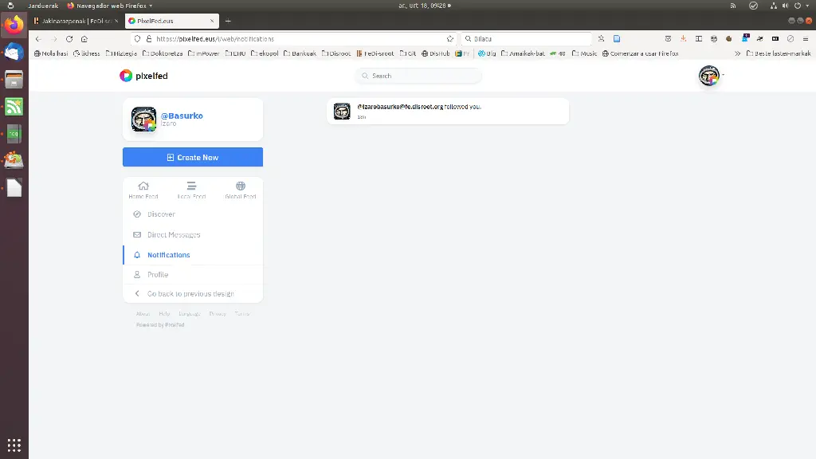Open the Amaikak-bat bookmarks folder
The height and width of the screenshot is (459, 816).
(523, 53)
